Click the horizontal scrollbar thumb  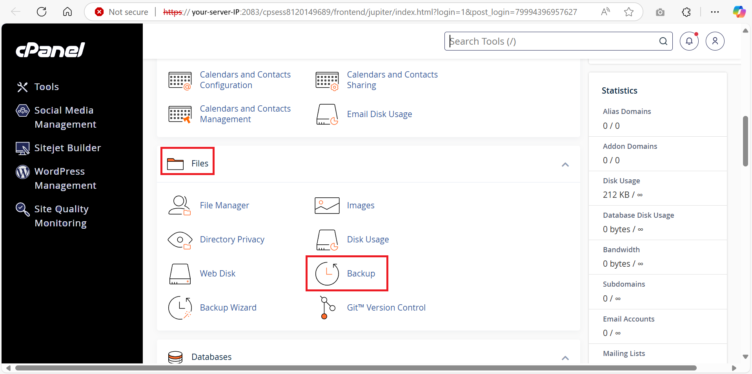[356, 368]
